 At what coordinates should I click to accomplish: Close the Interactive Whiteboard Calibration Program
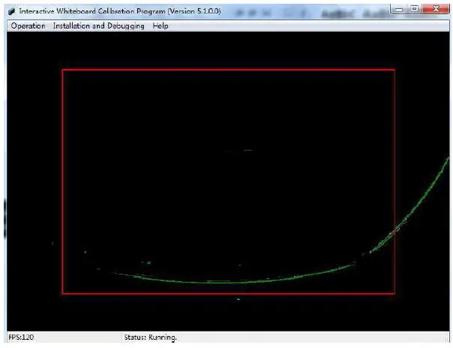tap(436, 9)
